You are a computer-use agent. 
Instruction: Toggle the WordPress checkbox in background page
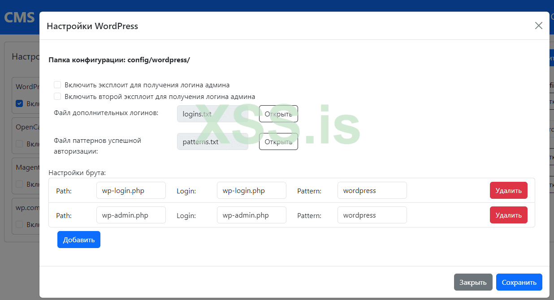click(x=19, y=103)
